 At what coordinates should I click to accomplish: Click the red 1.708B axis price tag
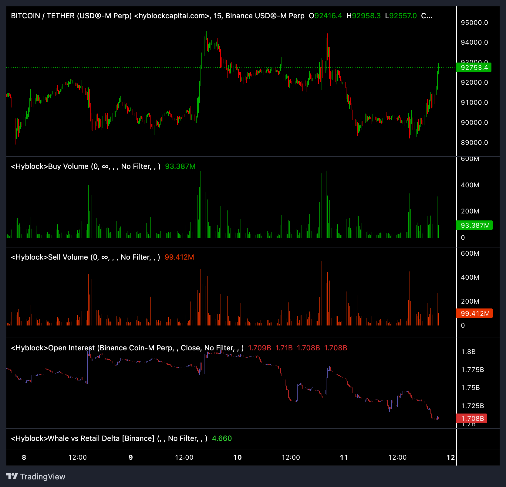472,418
